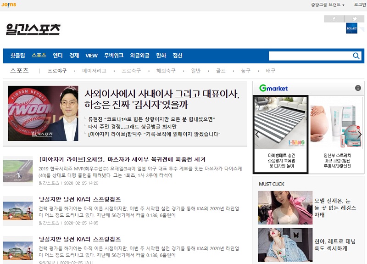Open the 일간스포츠 home logo
The image size is (367, 264).
tap(33, 29)
